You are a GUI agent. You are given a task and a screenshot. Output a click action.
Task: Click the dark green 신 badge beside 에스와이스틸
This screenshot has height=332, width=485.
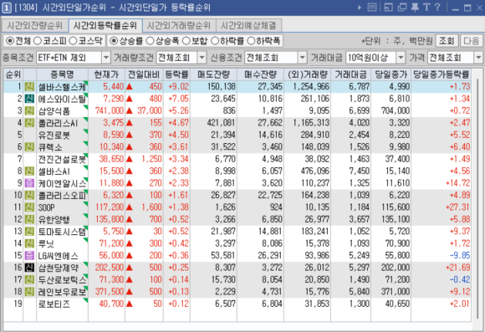pyautogui.click(x=29, y=99)
